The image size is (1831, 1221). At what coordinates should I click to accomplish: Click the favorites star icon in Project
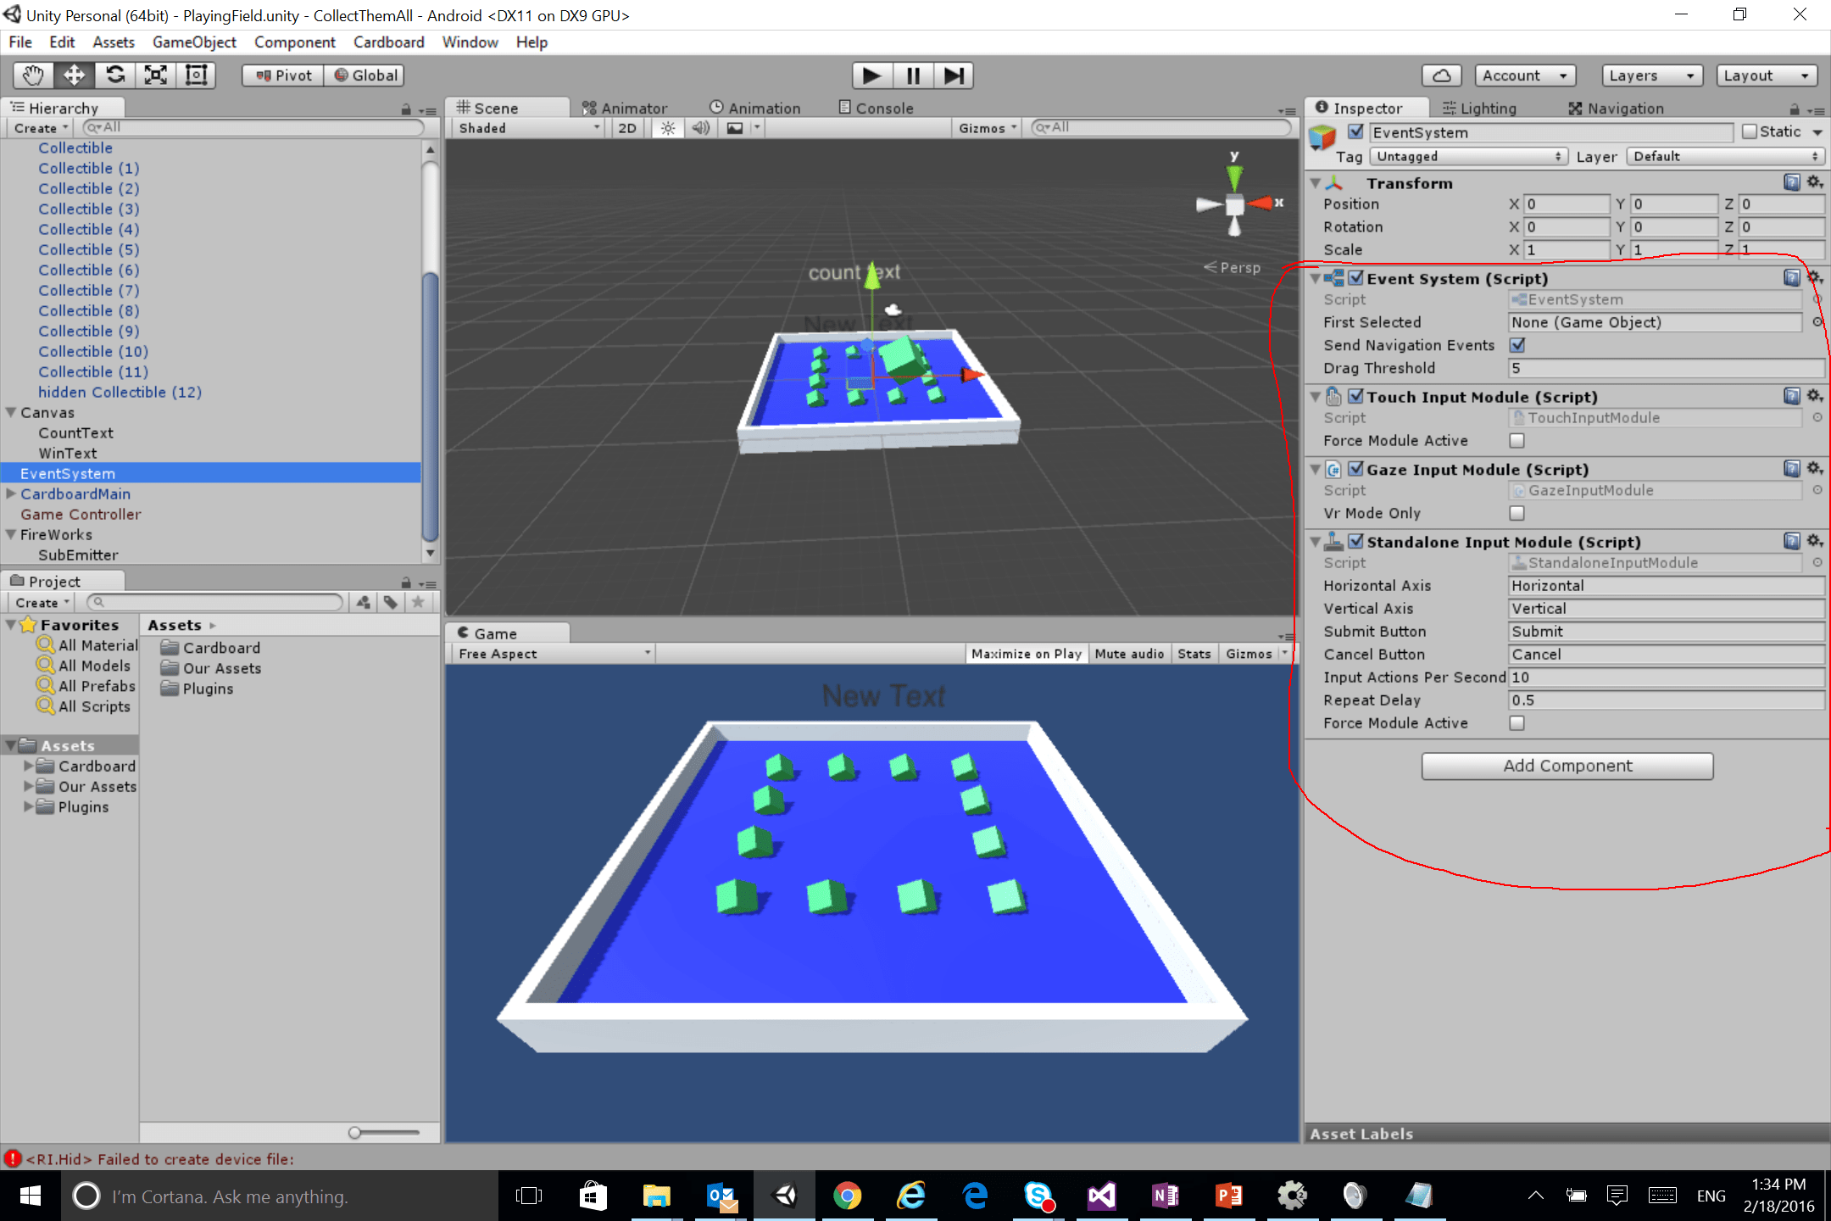(x=418, y=602)
